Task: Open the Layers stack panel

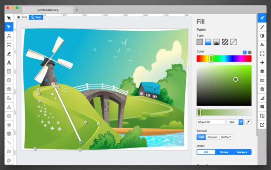Action: click(262, 71)
